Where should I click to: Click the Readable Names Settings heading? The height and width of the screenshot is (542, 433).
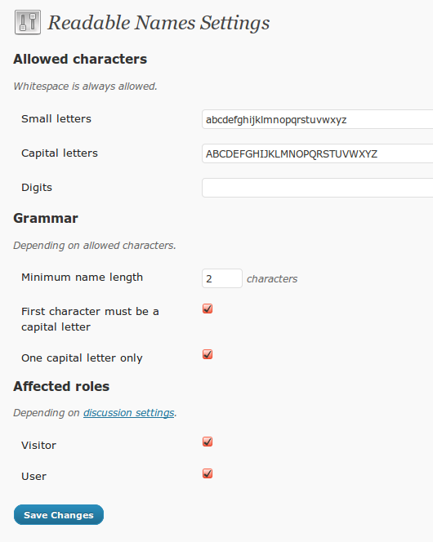(158, 23)
